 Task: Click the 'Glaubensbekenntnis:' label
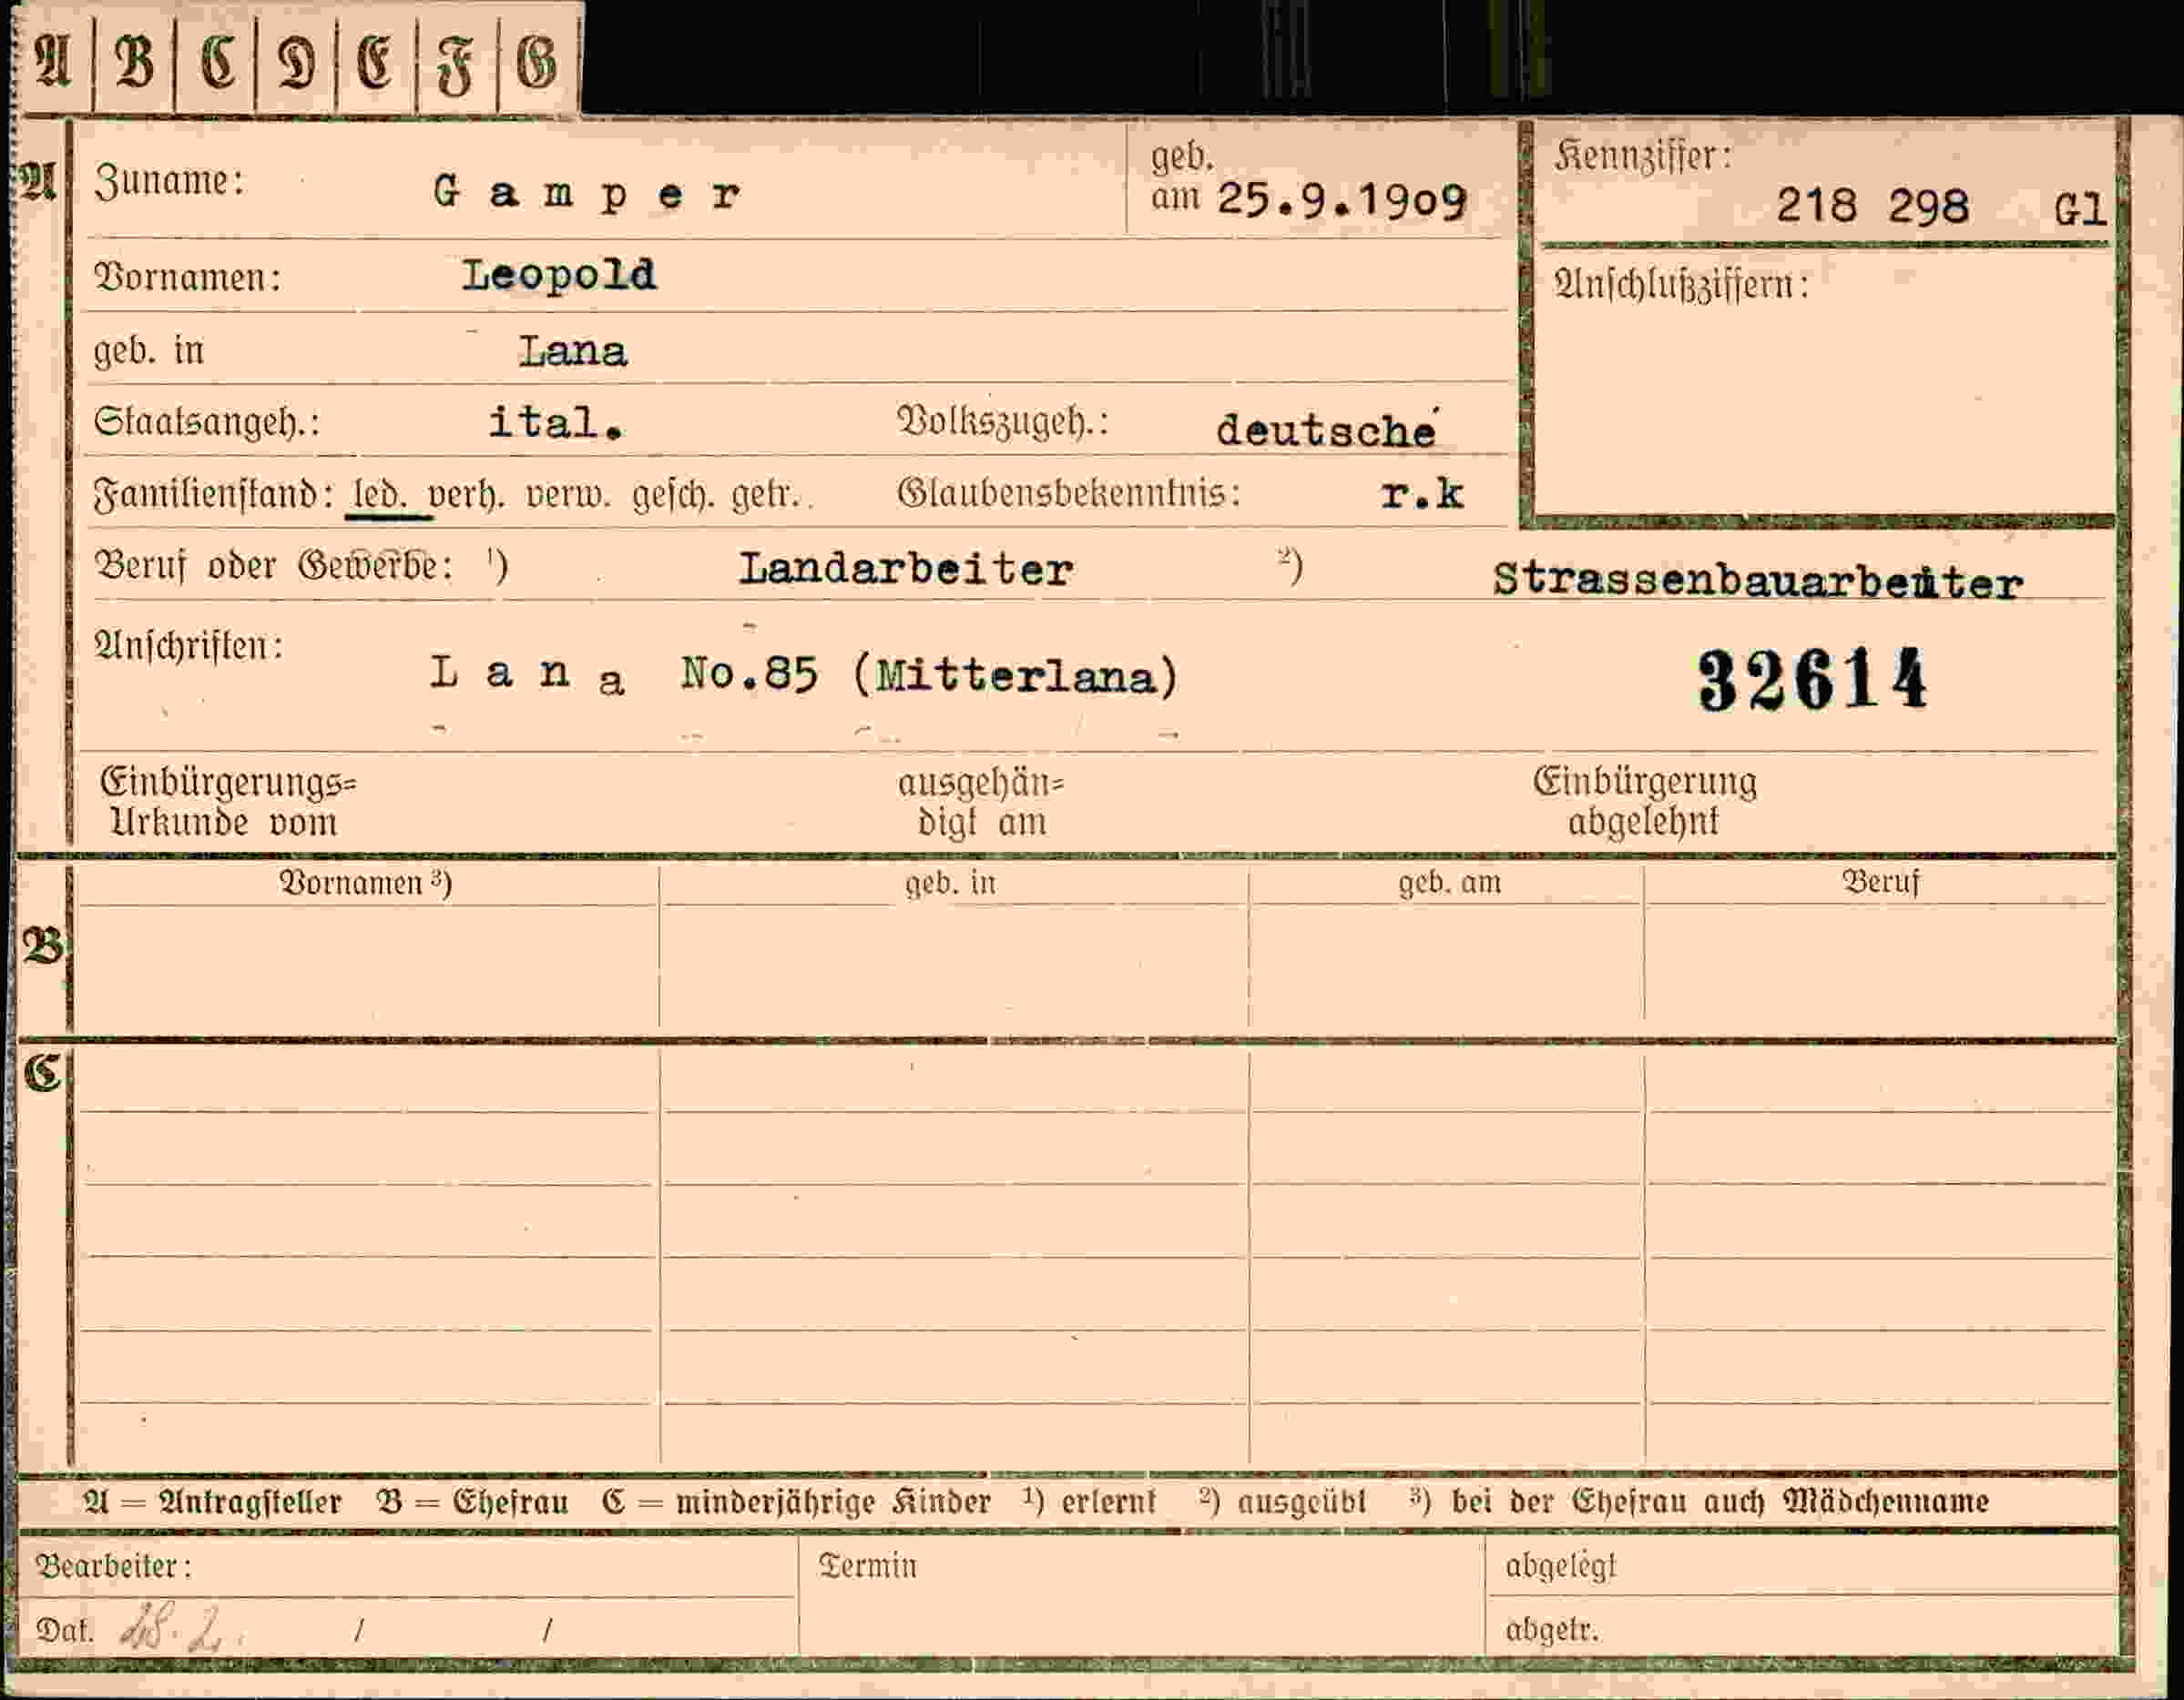[1069, 493]
